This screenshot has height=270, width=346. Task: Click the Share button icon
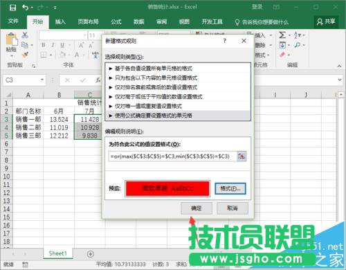pyautogui.click(x=326, y=21)
